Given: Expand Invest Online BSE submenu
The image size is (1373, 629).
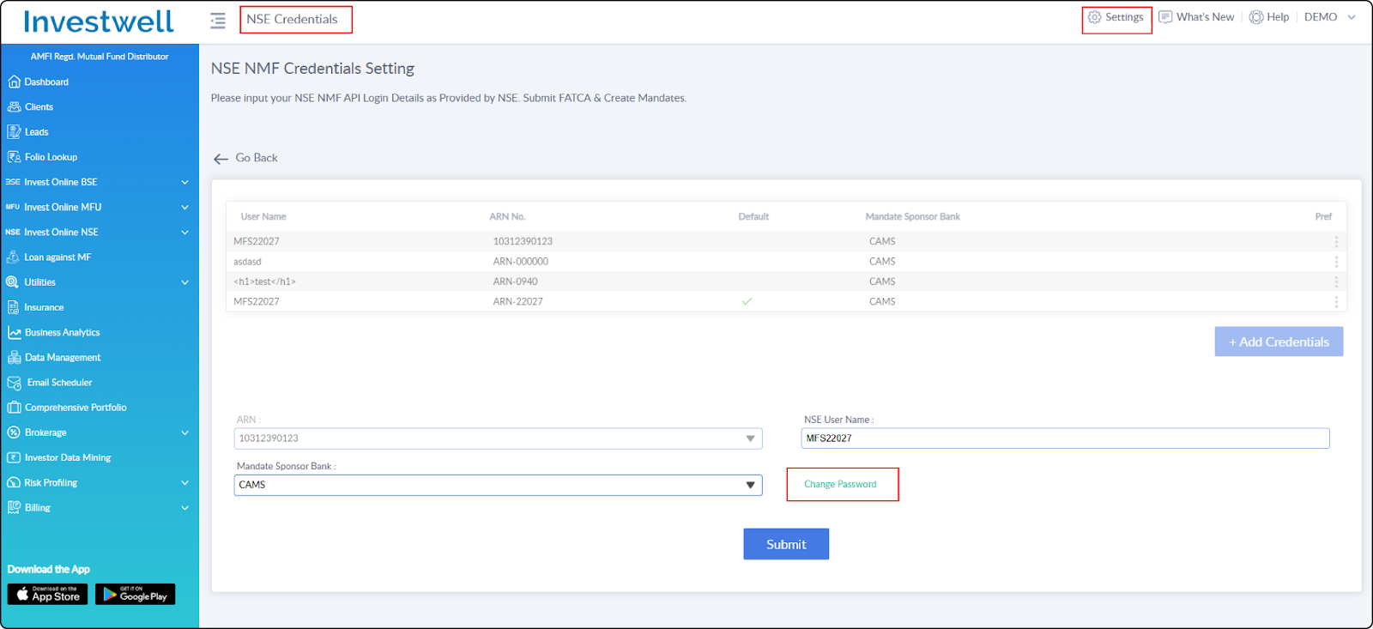Looking at the screenshot, I should click(184, 182).
